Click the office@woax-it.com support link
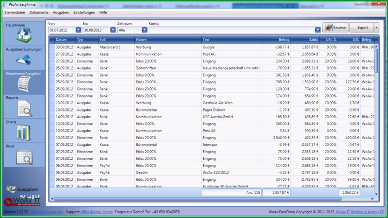 click(x=97, y=212)
